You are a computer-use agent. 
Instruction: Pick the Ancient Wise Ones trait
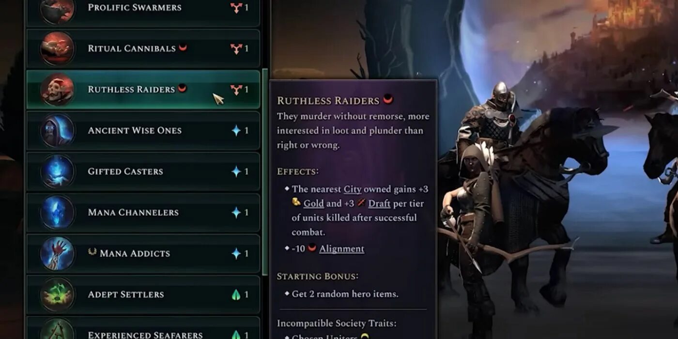point(143,130)
